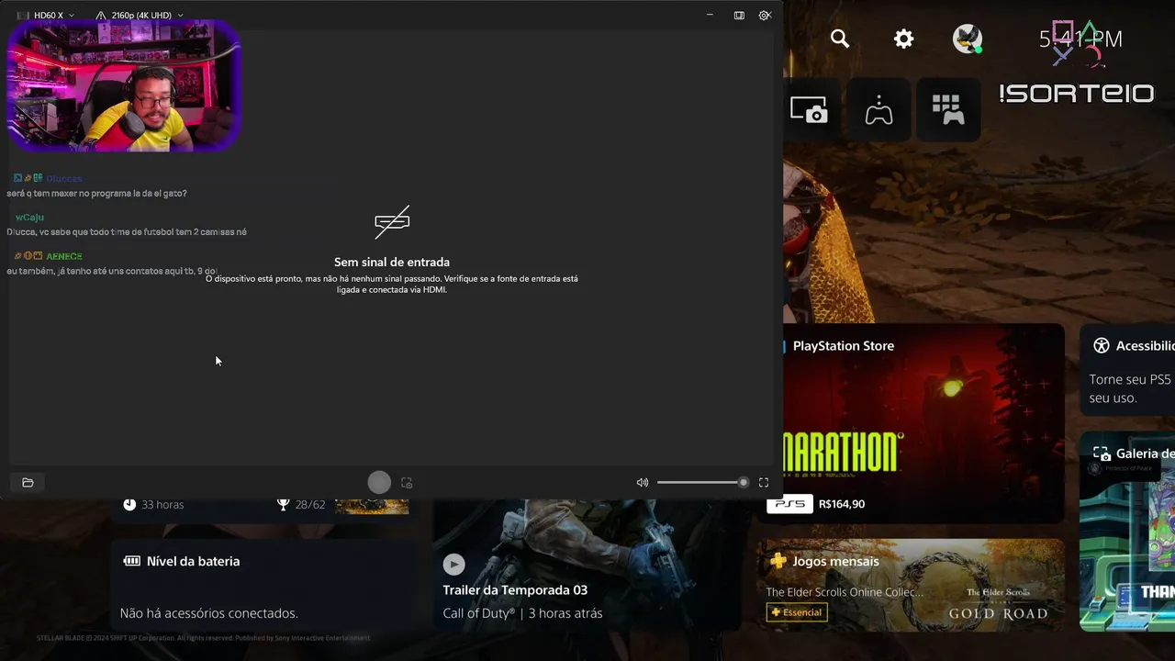
Task: Click the !SORTEIO overlay text
Action: pos(1076,94)
